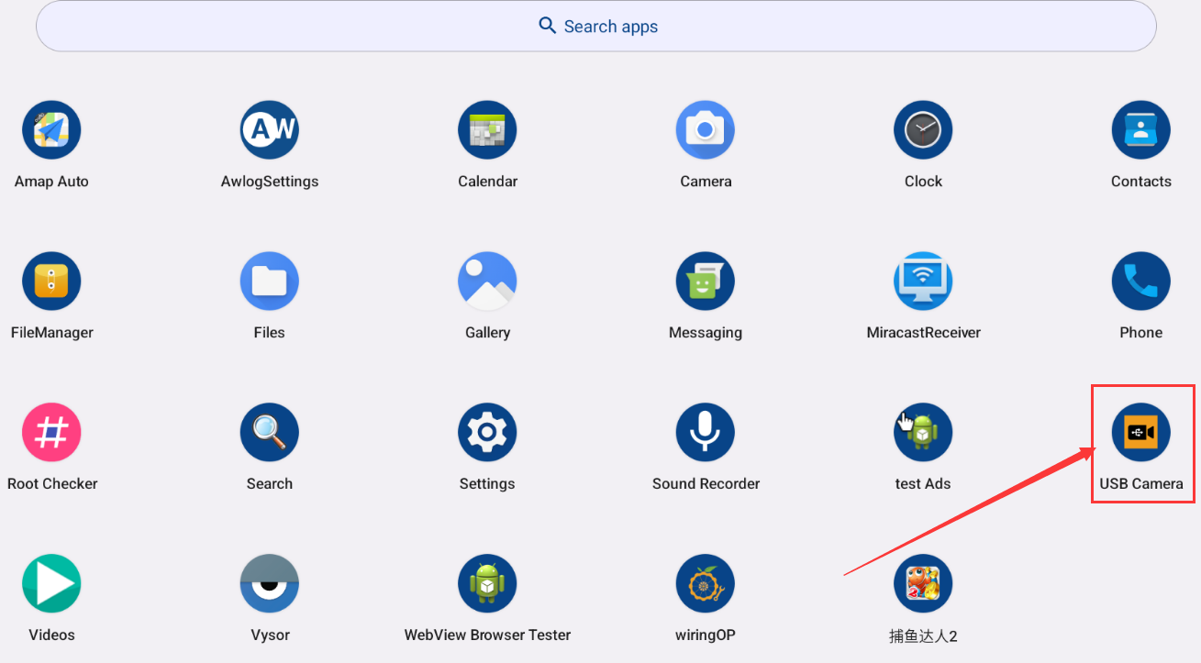The width and height of the screenshot is (1201, 663).
Task: Open the Clock app
Action: coord(923,130)
